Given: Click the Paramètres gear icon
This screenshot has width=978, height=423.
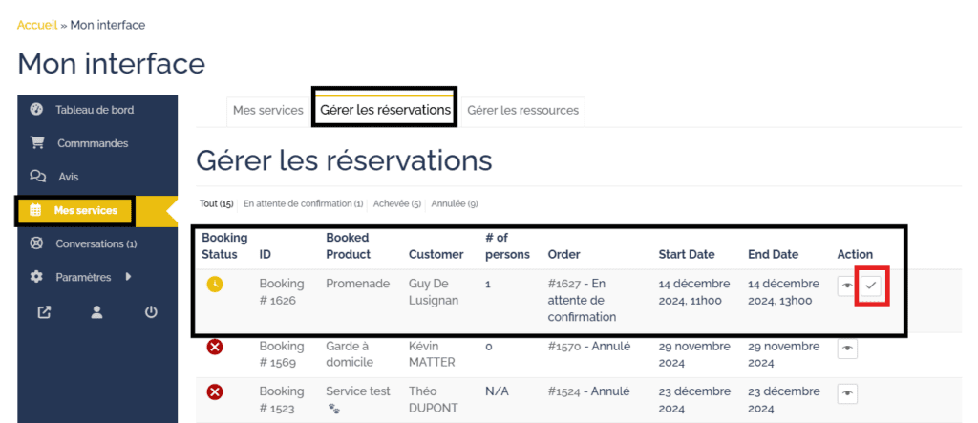Looking at the screenshot, I should pos(37,277).
